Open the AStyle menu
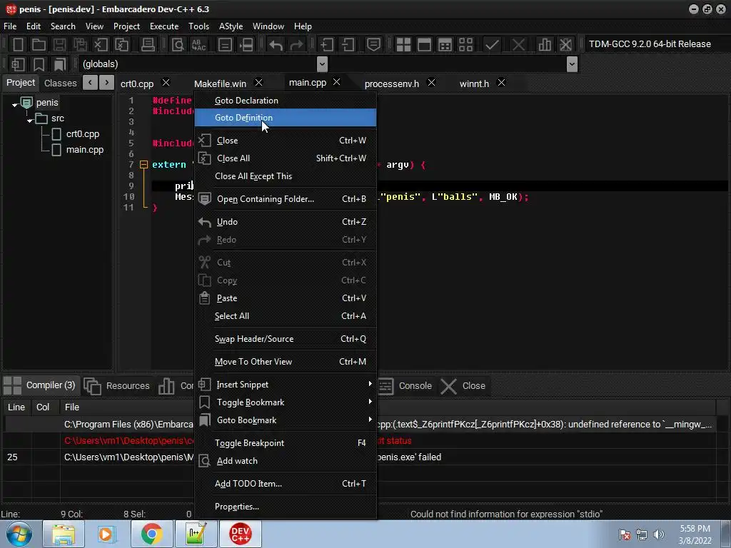 231,26
